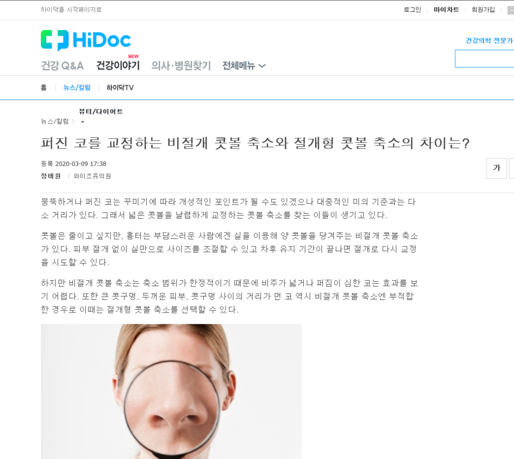Click author name 정태원
Viewport: 514px width, 459px height.
click(x=51, y=176)
